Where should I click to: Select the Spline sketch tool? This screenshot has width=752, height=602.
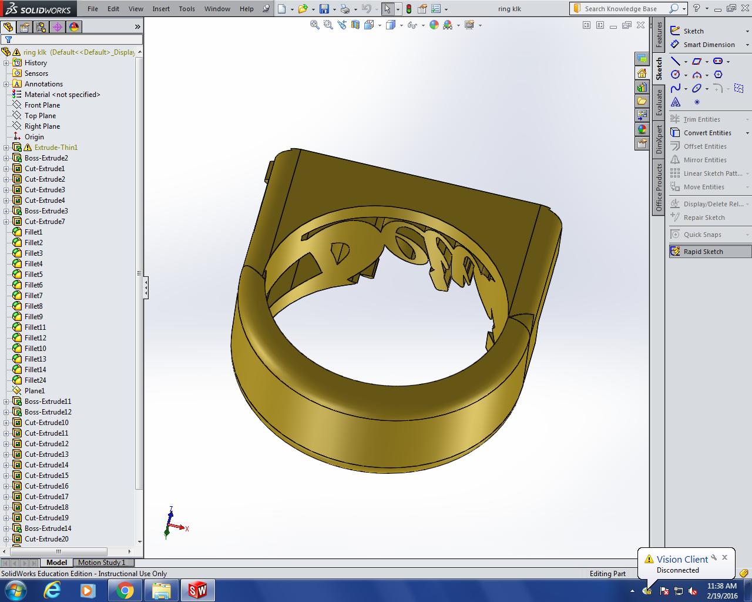tap(676, 88)
